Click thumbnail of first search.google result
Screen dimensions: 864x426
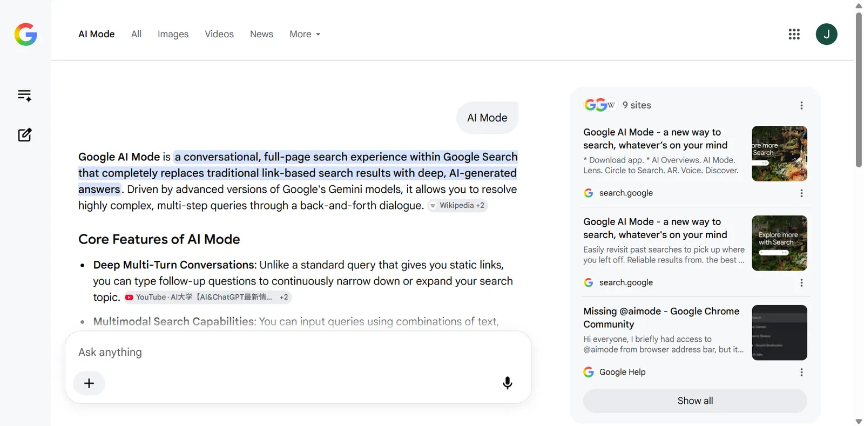pyautogui.click(x=779, y=153)
